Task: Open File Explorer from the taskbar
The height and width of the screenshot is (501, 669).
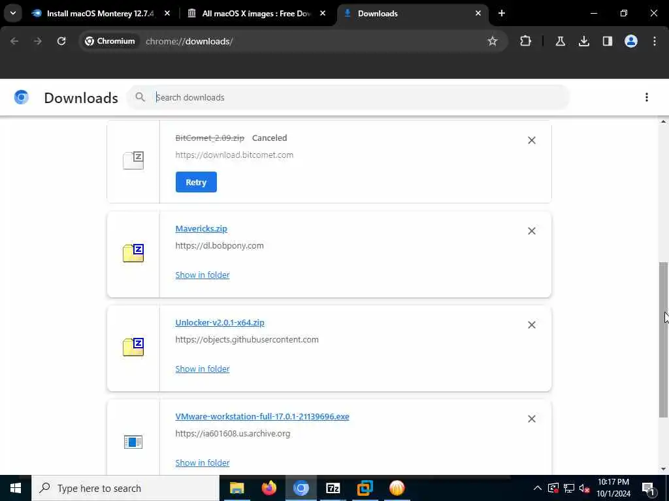Action: click(x=237, y=488)
